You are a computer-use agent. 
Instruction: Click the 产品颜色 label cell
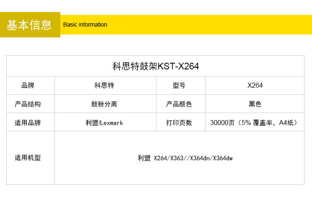[x=179, y=104]
